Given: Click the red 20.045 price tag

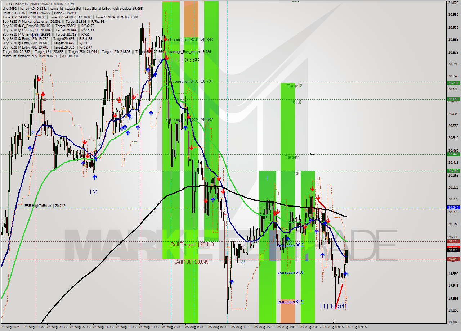Looking at the screenshot, I should (453, 259).
